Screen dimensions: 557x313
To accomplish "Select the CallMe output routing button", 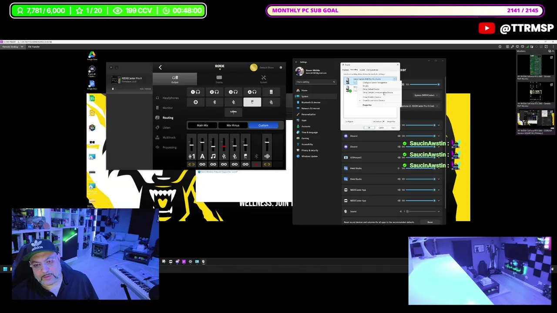I will tap(233, 112).
